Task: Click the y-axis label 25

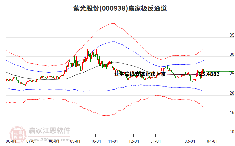Action: coord(232,74)
